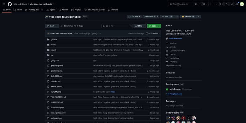
Task: Expand the Add file dropdown
Action: 140,26
